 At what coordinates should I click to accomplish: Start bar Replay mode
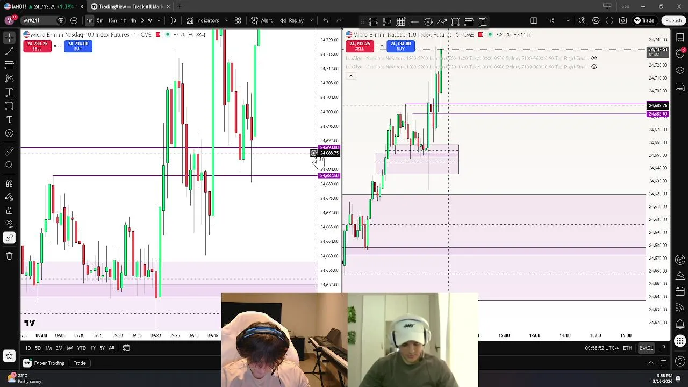(292, 20)
